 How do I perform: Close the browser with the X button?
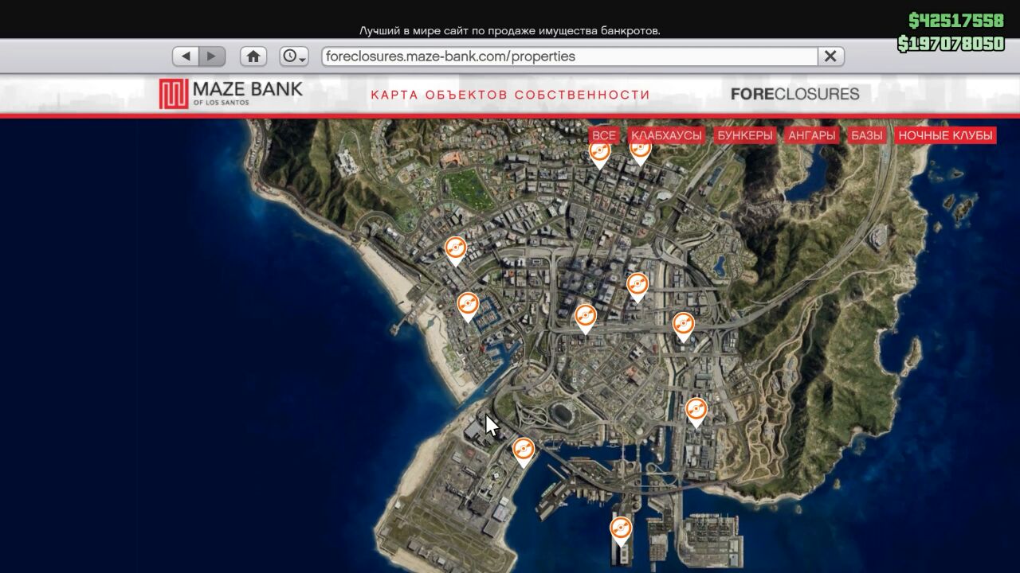830,57
